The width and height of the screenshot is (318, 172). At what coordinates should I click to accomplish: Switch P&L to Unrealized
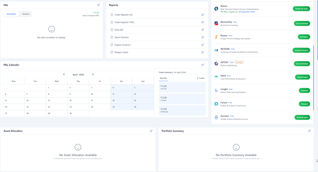pyautogui.click(x=11, y=14)
